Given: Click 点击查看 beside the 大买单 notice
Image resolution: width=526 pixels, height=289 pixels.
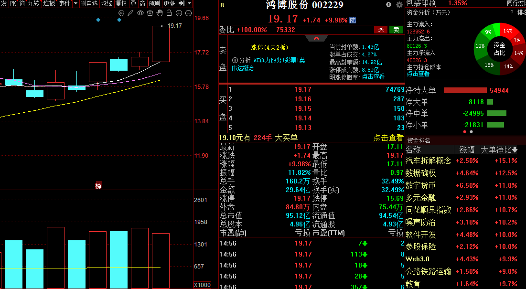Looking at the screenshot, I should (388, 138).
